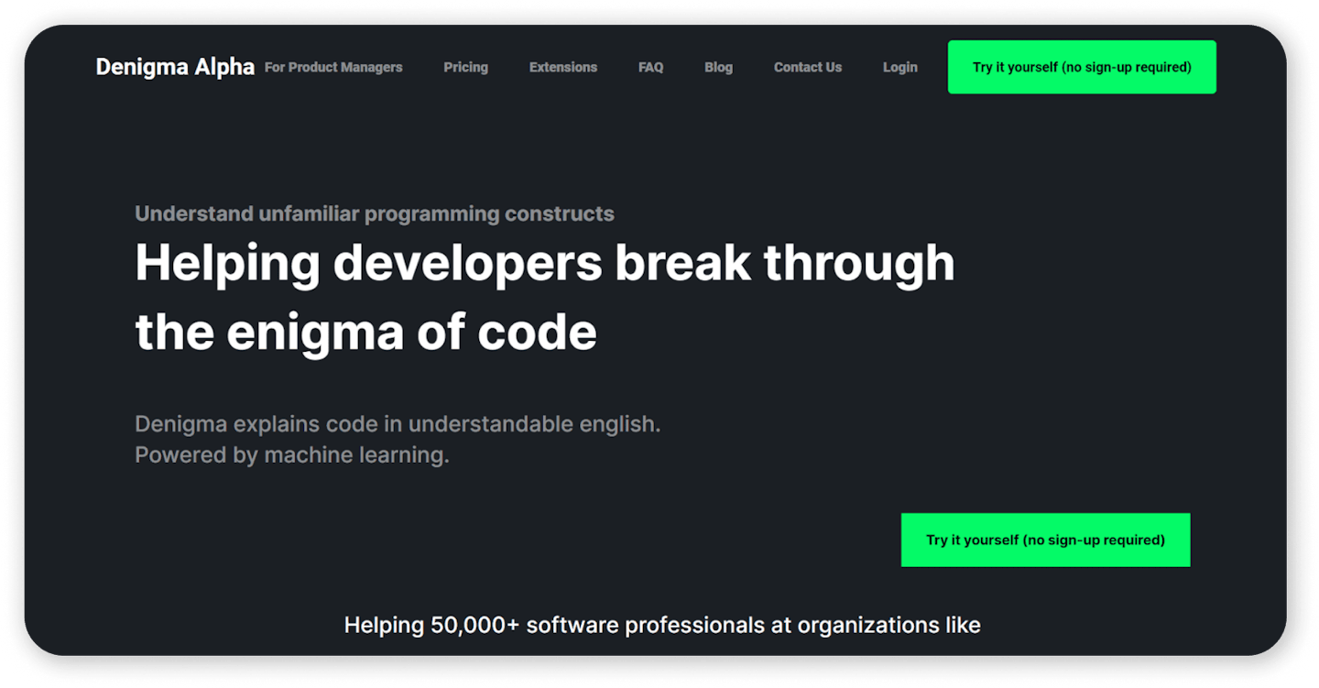Click the tagline about unfamiliar programming constructs
This screenshot has width=1319, height=688.
point(375,213)
